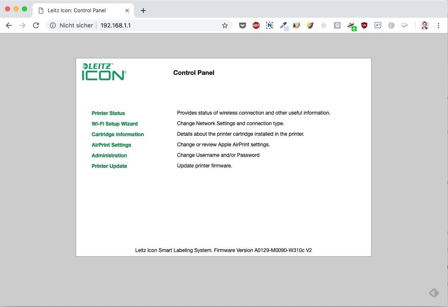The width and height of the screenshot is (448, 307).
Task: Reload the current page
Action: pyautogui.click(x=36, y=25)
